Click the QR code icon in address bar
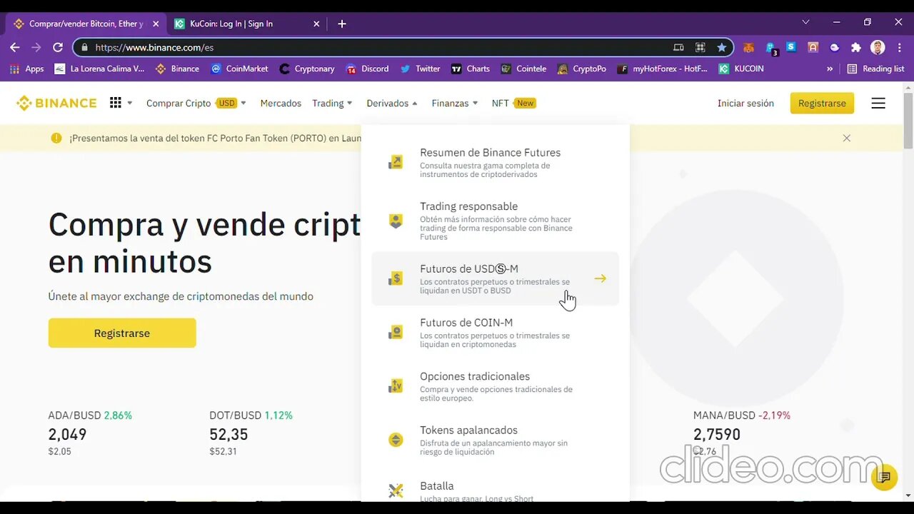 click(700, 47)
